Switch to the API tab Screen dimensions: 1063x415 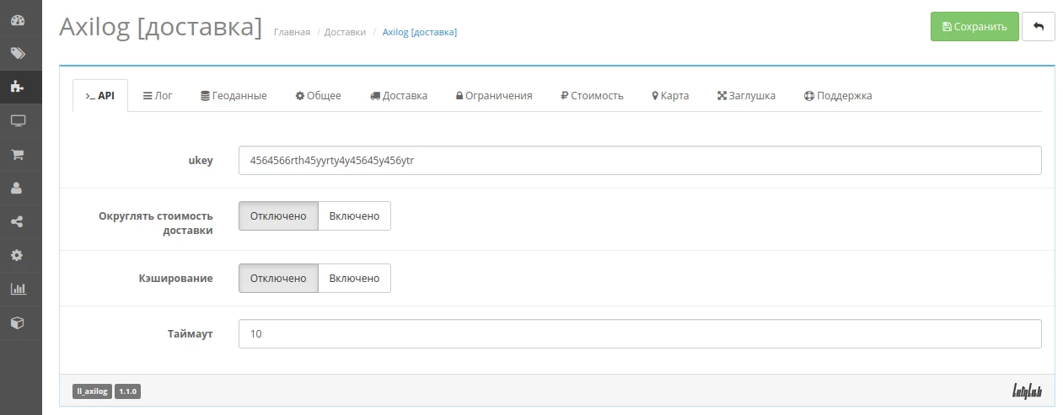[x=100, y=96]
